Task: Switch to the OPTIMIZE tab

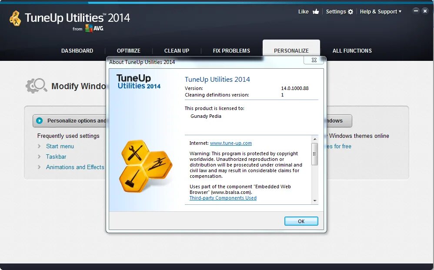Action: [129, 50]
